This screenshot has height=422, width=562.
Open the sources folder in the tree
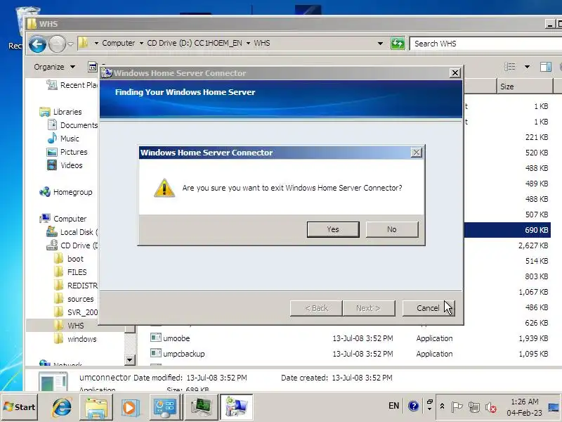pos(74,299)
